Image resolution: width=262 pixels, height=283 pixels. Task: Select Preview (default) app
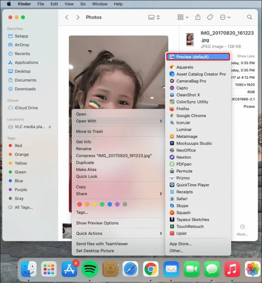point(198,57)
